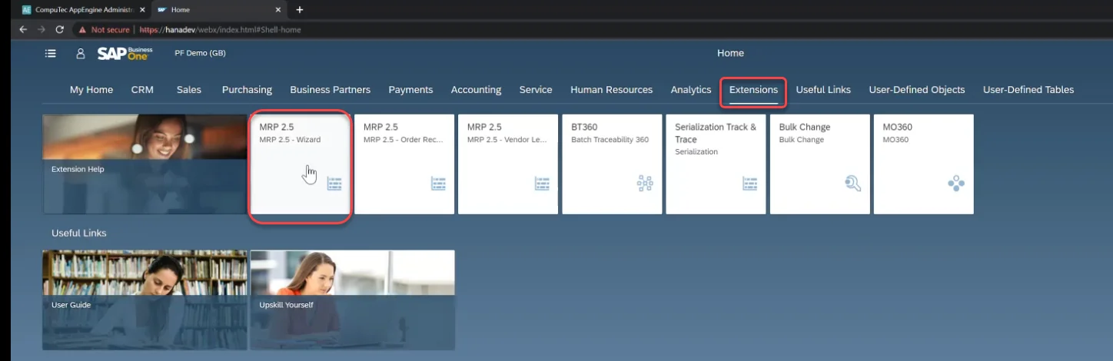
Task: Open the Batch Traceability 360 tile
Action: coord(612,164)
